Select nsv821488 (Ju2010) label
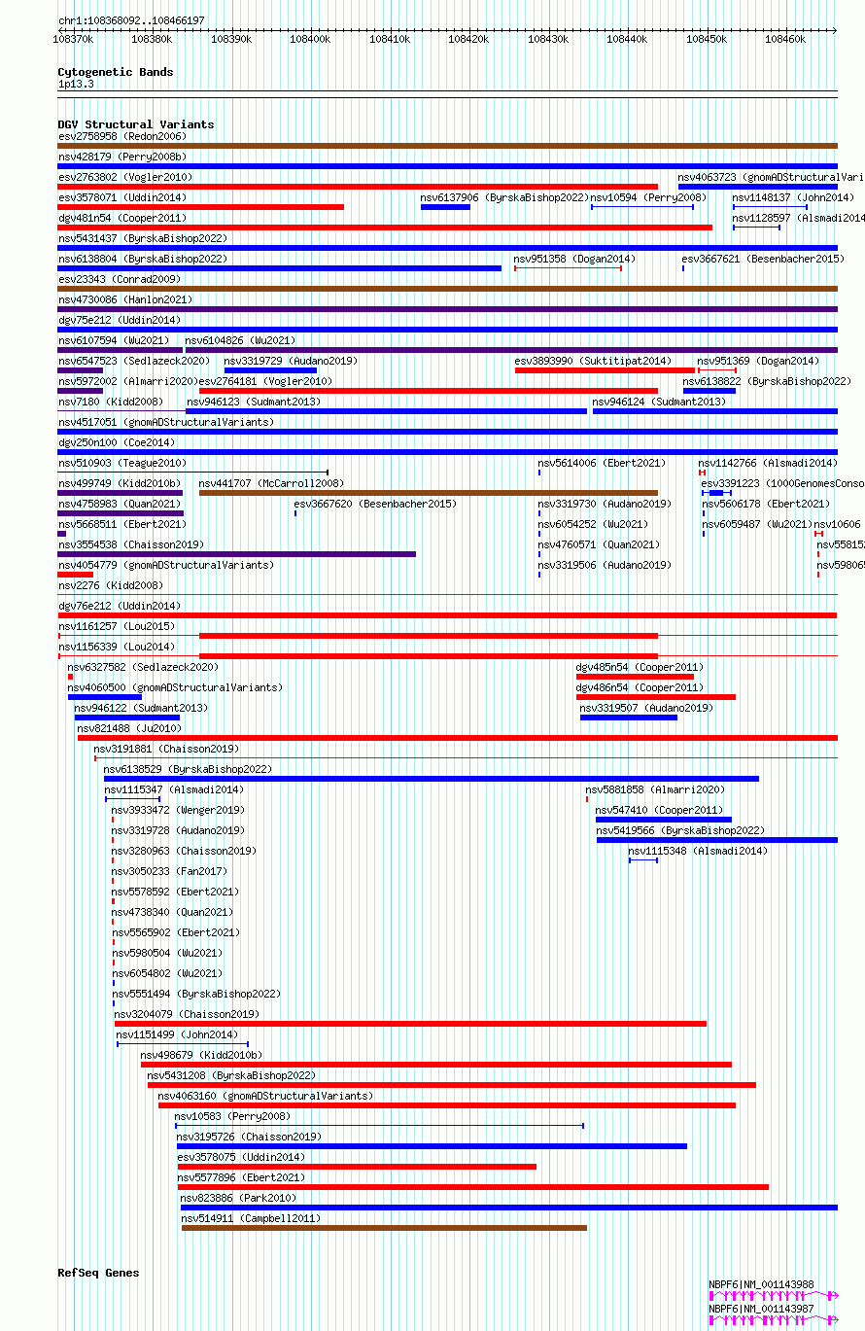 tap(129, 728)
